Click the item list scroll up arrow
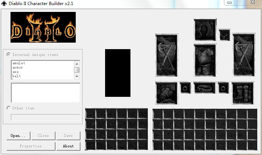The image size is (262, 155). (x=77, y=64)
